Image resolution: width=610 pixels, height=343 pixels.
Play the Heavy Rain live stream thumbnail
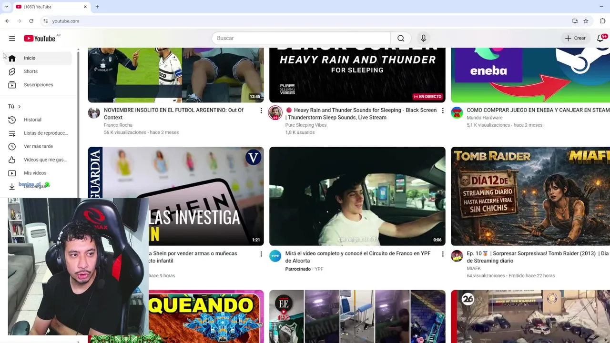pyautogui.click(x=357, y=75)
